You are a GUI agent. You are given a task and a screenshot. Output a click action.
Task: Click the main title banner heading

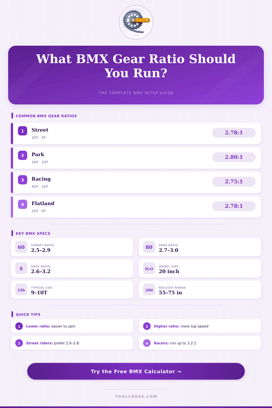click(136, 66)
